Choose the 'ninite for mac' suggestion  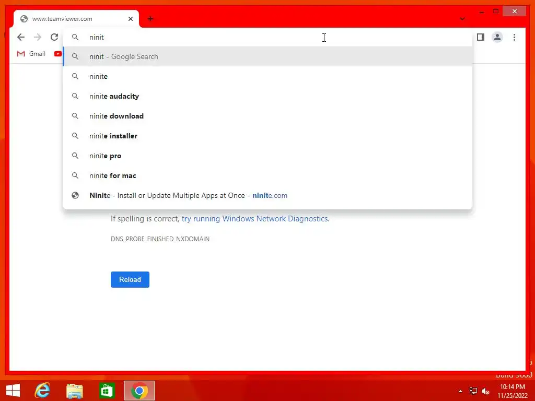(268, 175)
